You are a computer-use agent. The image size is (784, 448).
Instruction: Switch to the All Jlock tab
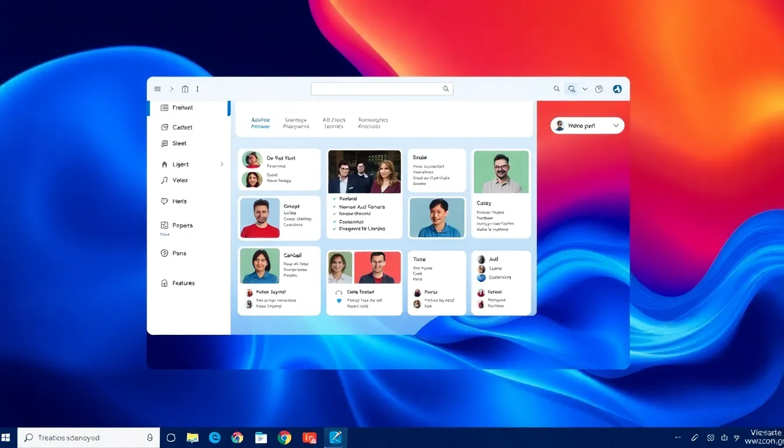click(334, 123)
